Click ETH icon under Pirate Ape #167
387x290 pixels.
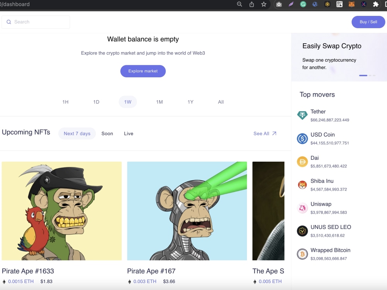tap(130, 281)
